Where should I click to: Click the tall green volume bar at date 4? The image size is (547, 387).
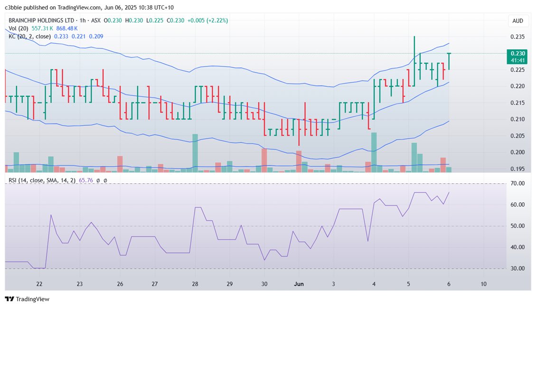pyautogui.click(x=374, y=152)
